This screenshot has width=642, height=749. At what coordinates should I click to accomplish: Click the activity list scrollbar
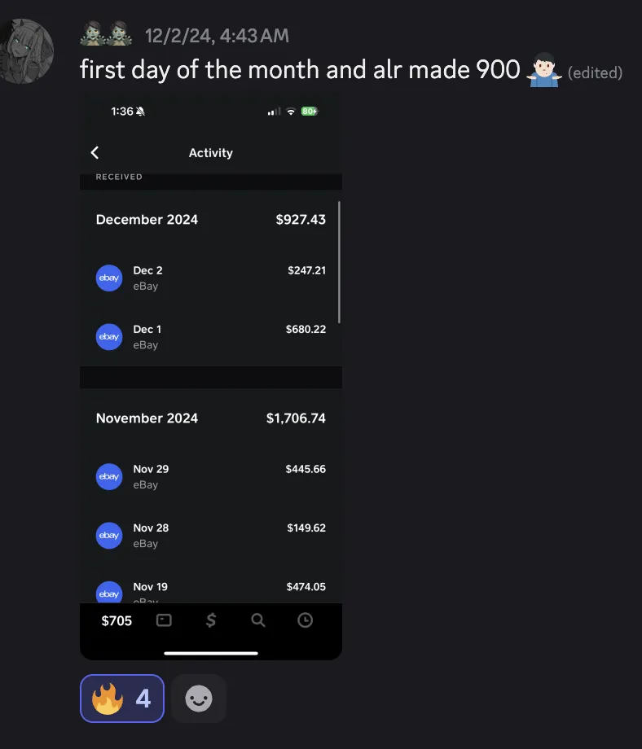click(339, 262)
